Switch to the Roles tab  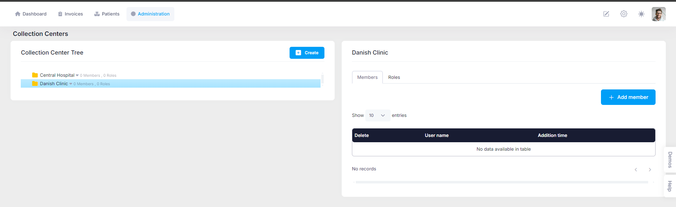click(x=394, y=77)
